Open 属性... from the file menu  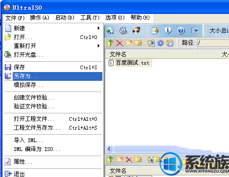point(53,162)
